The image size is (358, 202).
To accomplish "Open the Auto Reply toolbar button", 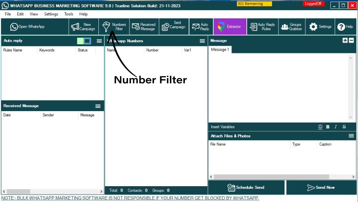I will coord(201,27).
